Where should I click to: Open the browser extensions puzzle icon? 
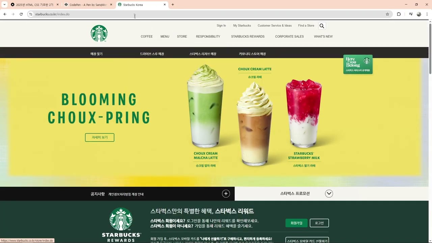point(399,14)
